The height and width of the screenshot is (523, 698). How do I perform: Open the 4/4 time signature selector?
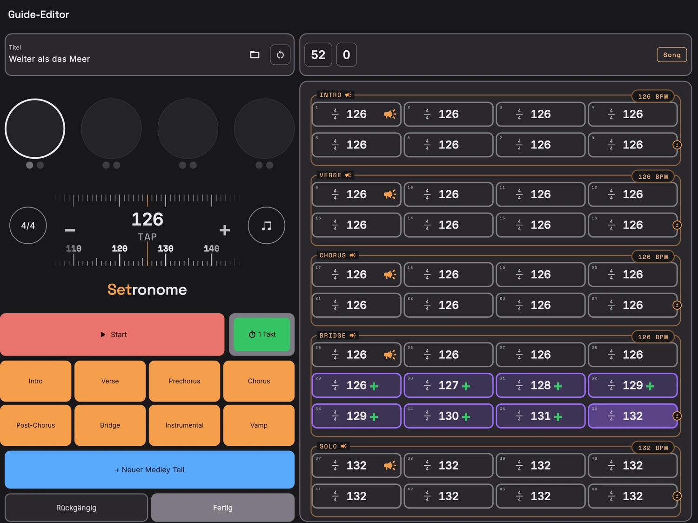coord(28,226)
